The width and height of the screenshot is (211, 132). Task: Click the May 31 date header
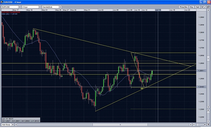(x=87, y=10)
